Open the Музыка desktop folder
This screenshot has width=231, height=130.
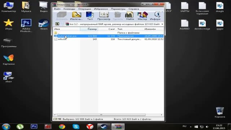pyautogui.click(x=26, y=7)
